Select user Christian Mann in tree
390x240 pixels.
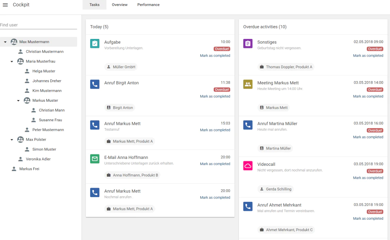coord(52,110)
